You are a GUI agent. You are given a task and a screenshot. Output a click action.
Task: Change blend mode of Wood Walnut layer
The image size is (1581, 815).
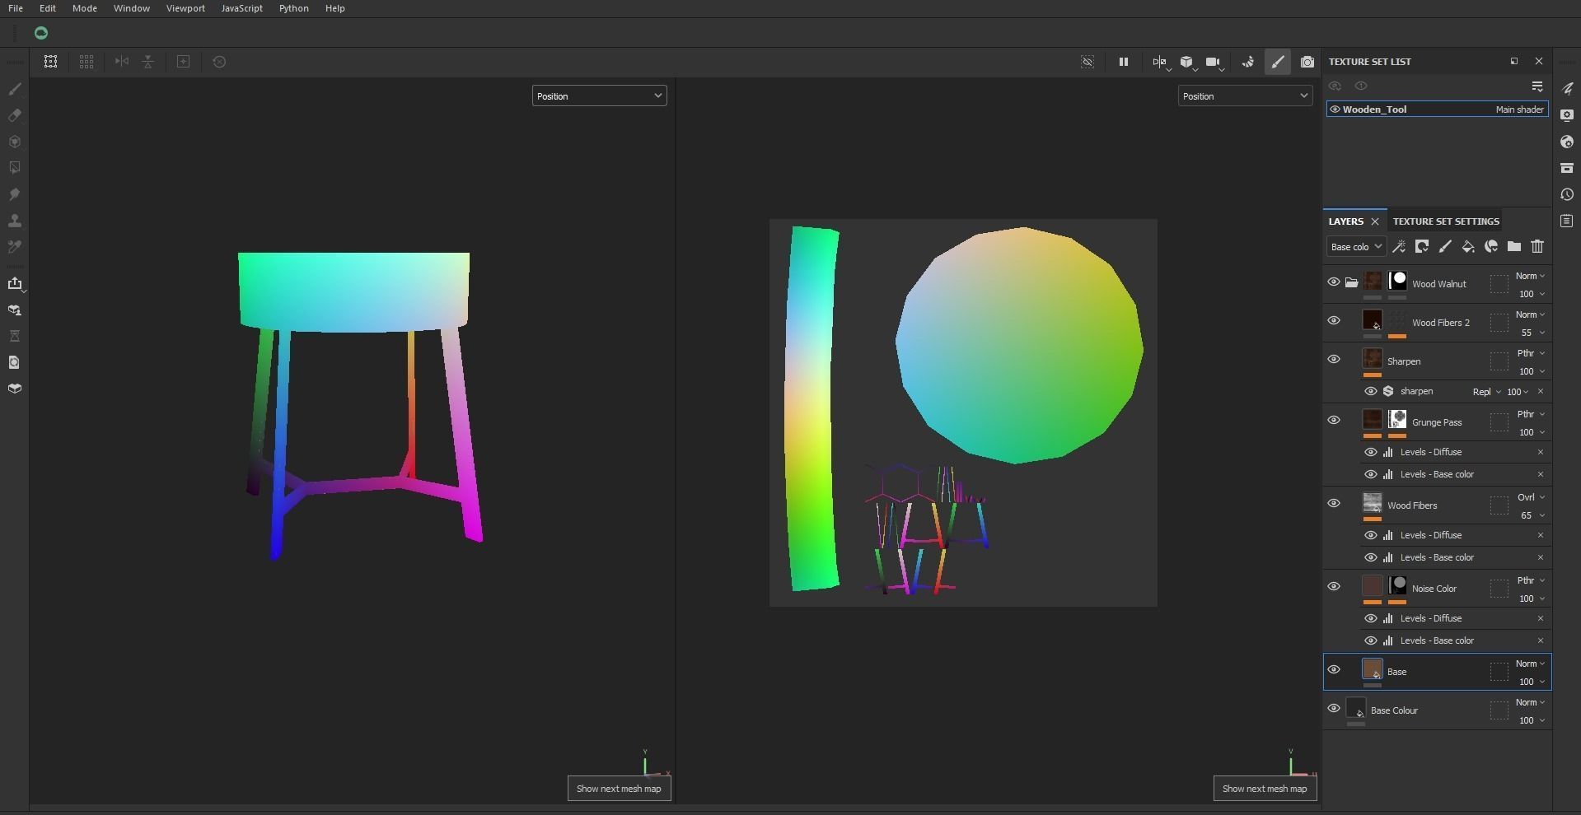[1530, 277]
